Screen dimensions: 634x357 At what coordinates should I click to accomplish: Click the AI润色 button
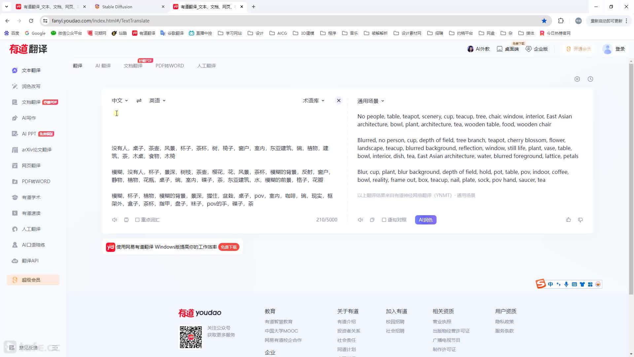[x=426, y=220]
